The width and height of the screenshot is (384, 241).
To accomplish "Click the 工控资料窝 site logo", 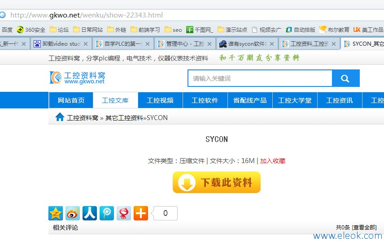I will pos(78,77).
